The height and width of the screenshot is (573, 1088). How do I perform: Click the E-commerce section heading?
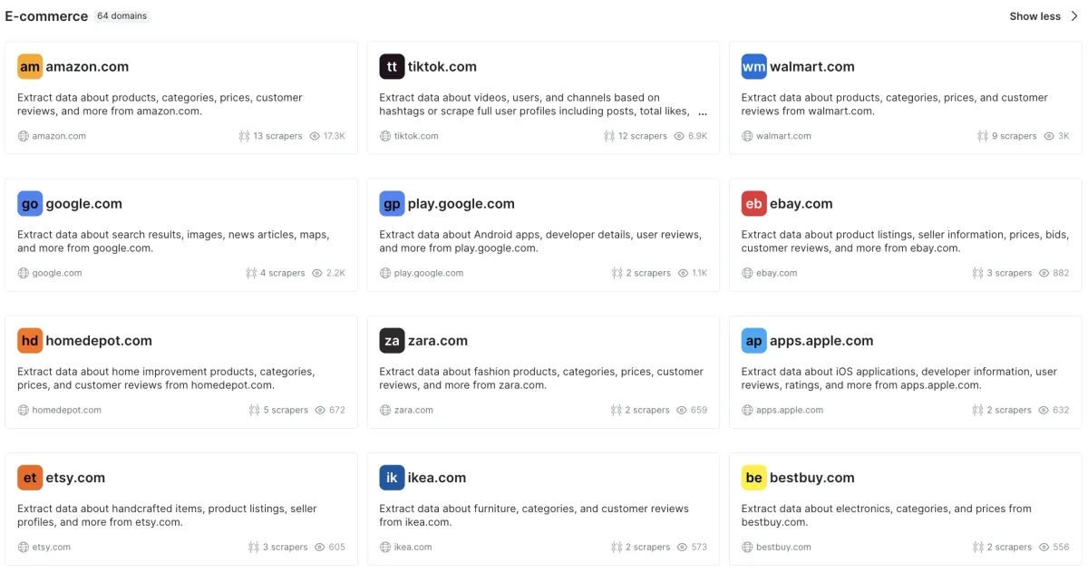[x=46, y=16]
